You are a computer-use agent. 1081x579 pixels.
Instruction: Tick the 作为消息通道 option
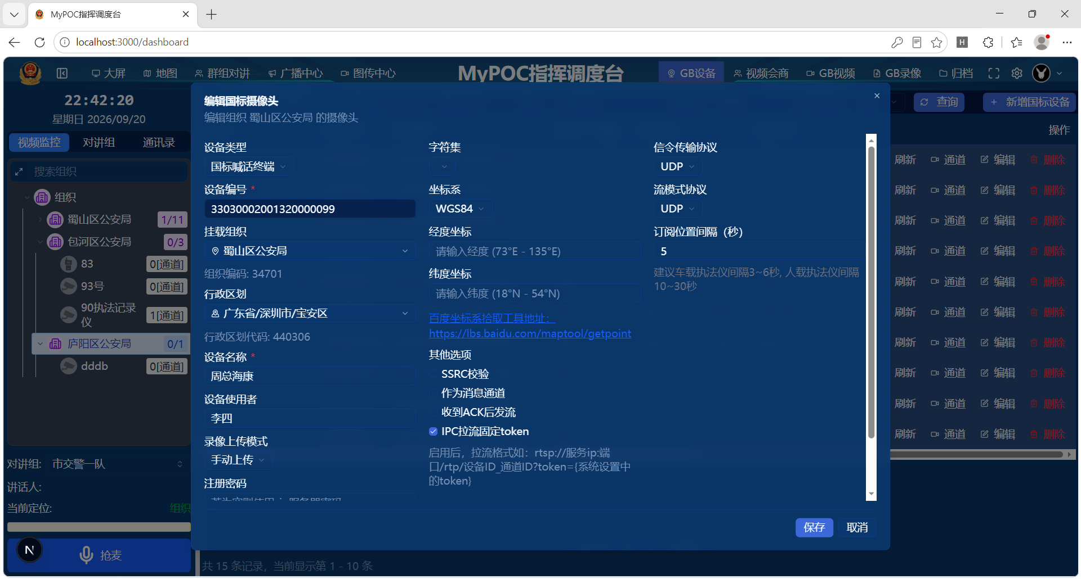point(433,393)
